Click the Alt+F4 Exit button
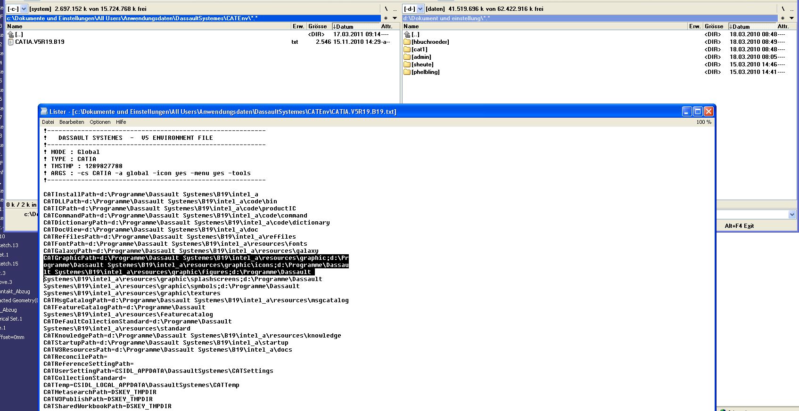The width and height of the screenshot is (799, 411). 739,226
